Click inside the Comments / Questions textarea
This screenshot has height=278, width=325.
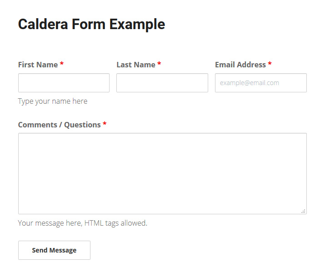[x=162, y=173]
